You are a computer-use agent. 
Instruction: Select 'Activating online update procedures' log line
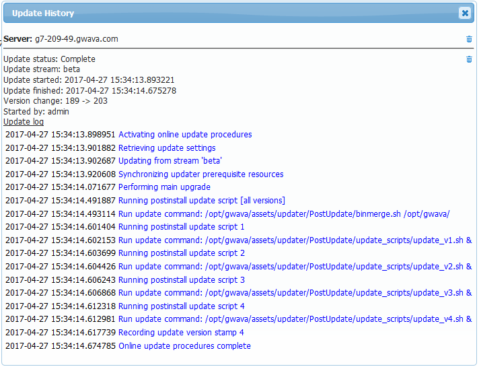[x=185, y=135]
